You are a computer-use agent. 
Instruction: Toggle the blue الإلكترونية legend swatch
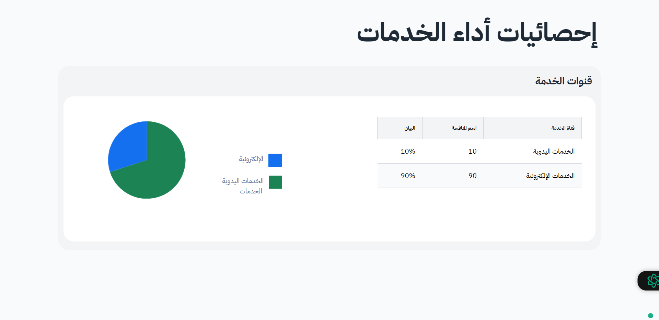[x=275, y=160]
